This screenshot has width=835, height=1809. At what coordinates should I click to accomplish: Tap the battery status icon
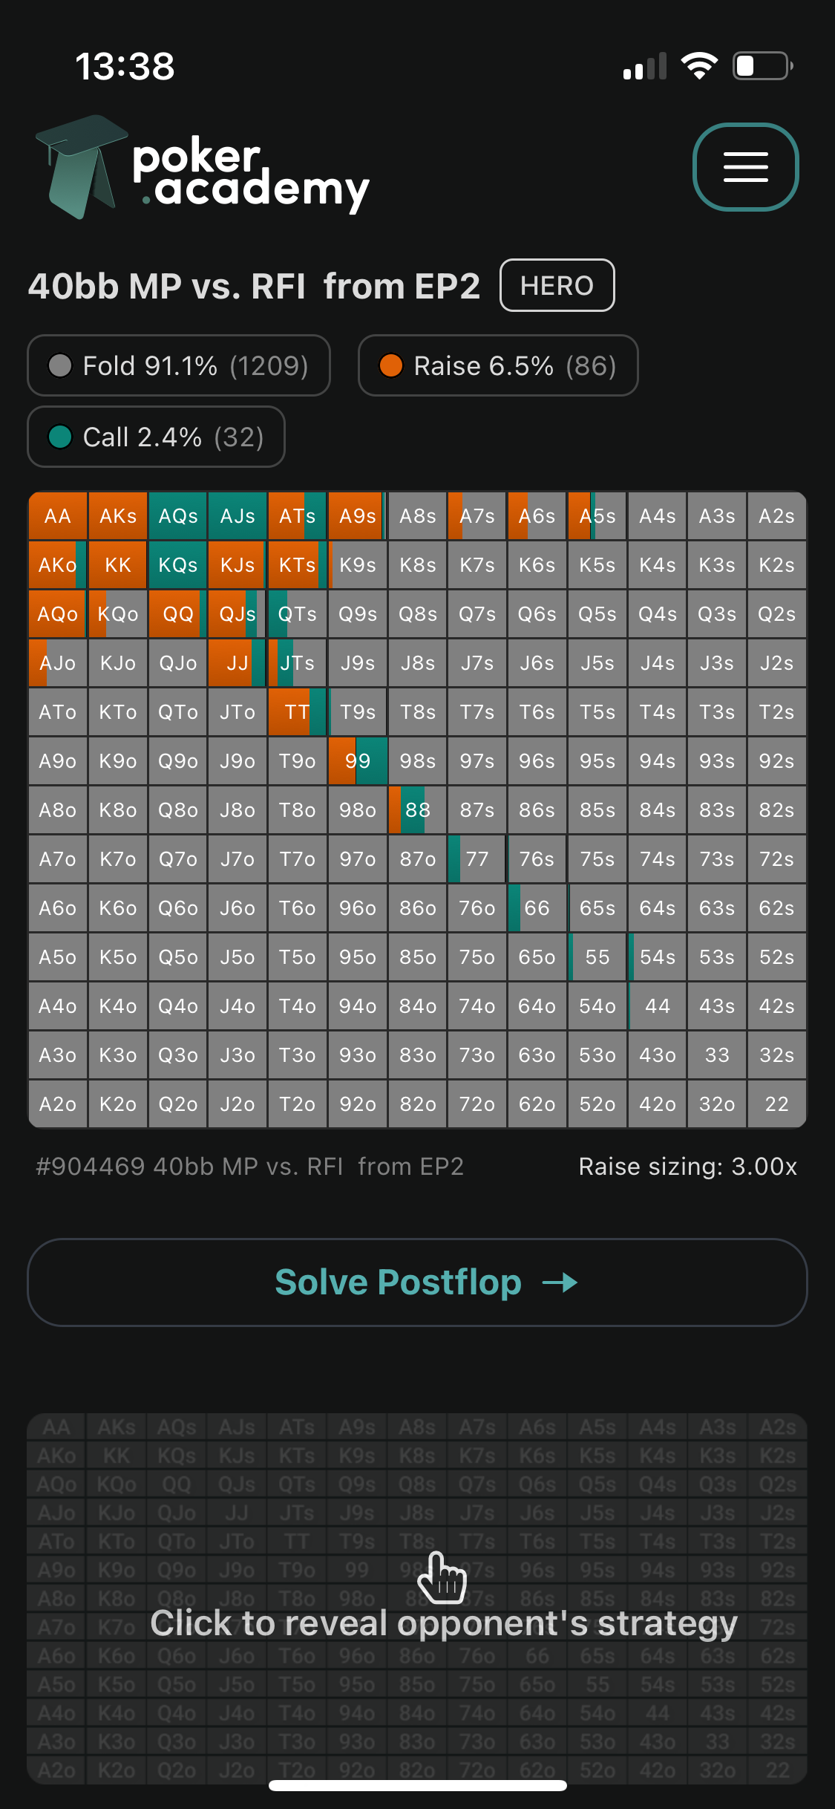pyautogui.click(x=762, y=66)
